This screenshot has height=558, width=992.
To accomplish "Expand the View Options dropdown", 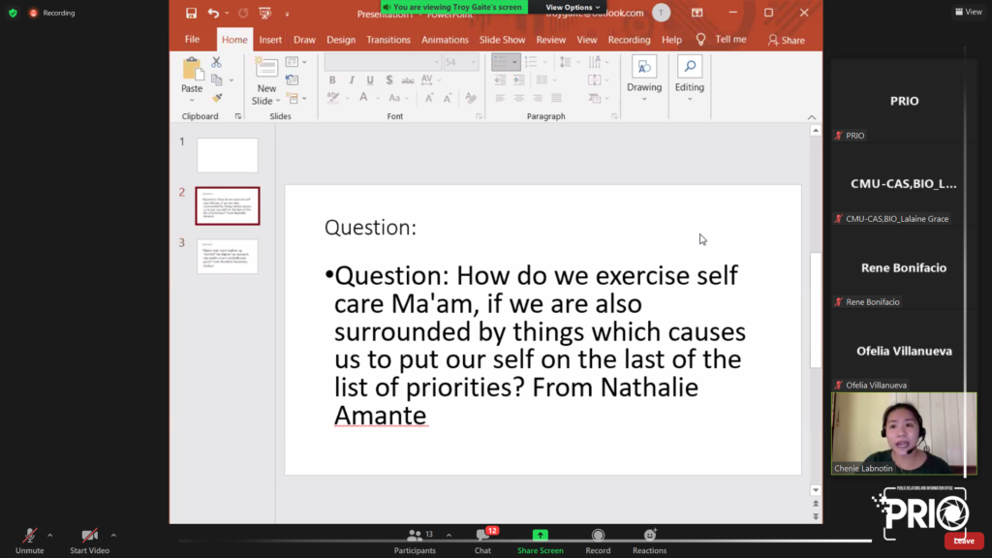I will [x=572, y=7].
